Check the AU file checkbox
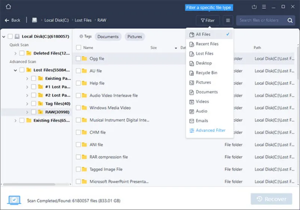 pos(78,71)
